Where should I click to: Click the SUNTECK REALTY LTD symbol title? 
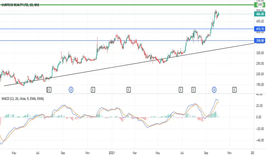[20, 5]
